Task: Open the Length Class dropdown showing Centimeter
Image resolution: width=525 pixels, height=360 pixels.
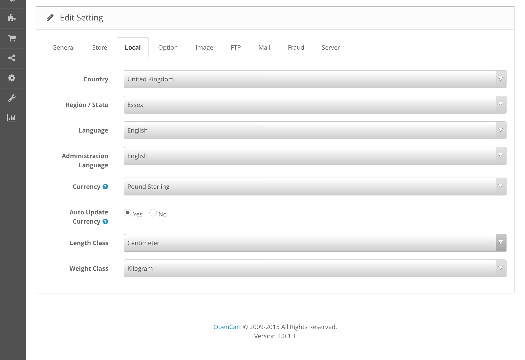Action: [x=315, y=243]
